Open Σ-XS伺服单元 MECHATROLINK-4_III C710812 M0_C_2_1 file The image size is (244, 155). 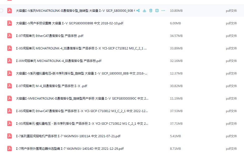pyautogui.click(x=81, y=48)
